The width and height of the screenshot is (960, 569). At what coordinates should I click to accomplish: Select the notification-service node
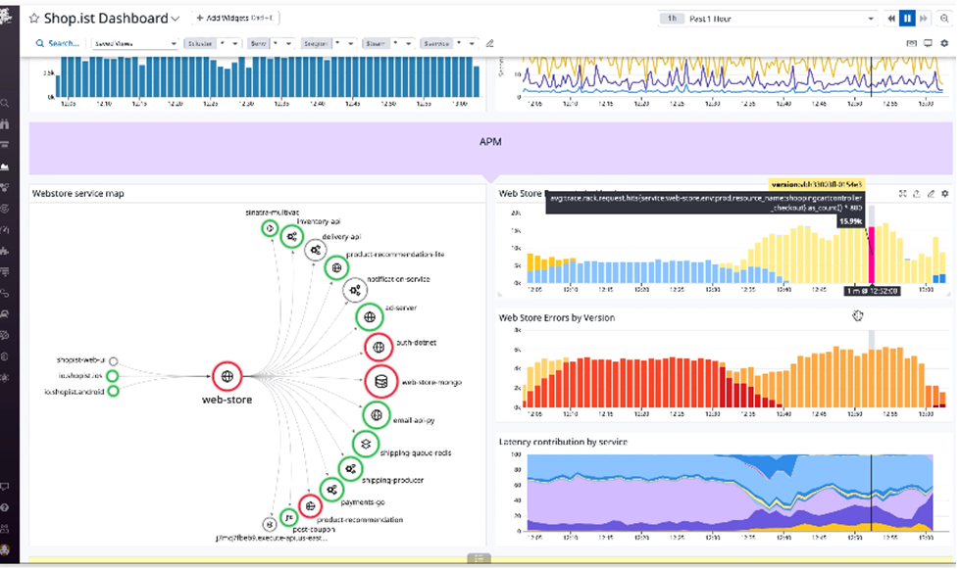tap(355, 291)
